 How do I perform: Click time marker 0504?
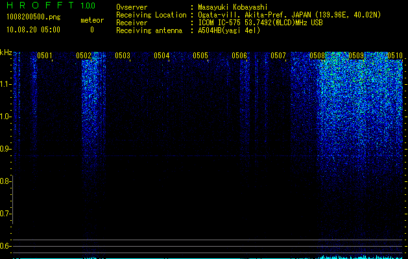click(x=162, y=55)
